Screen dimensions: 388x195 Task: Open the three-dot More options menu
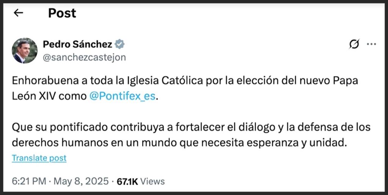point(371,44)
